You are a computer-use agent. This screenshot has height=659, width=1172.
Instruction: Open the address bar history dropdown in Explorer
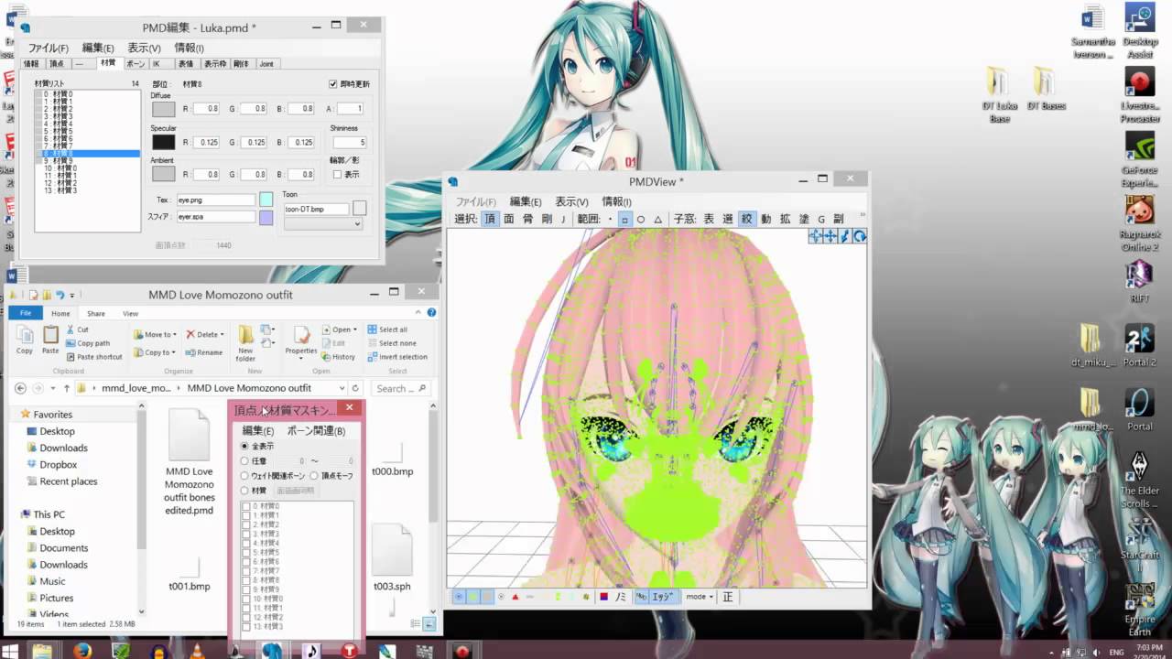(x=342, y=388)
